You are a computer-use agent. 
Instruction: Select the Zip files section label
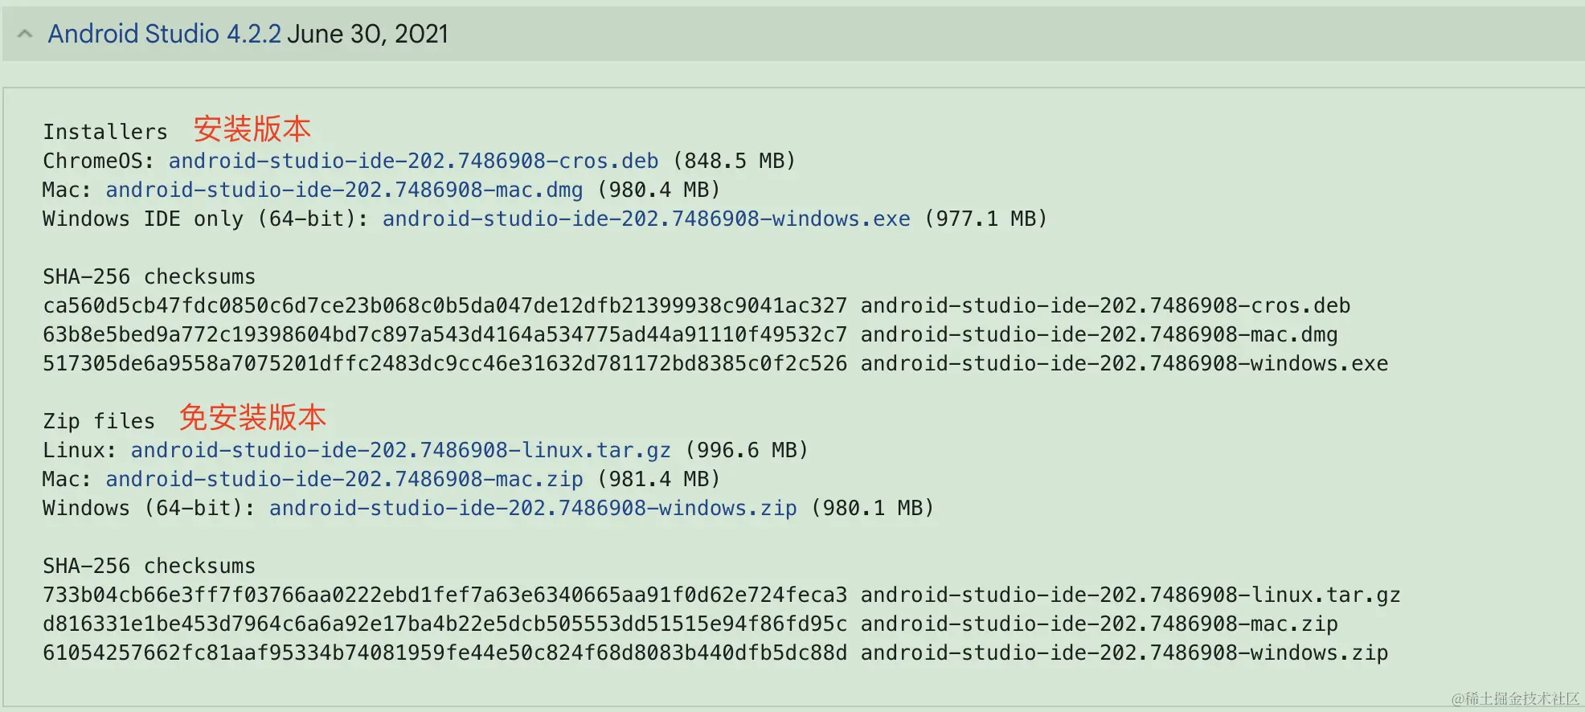click(x=98, y=420)
